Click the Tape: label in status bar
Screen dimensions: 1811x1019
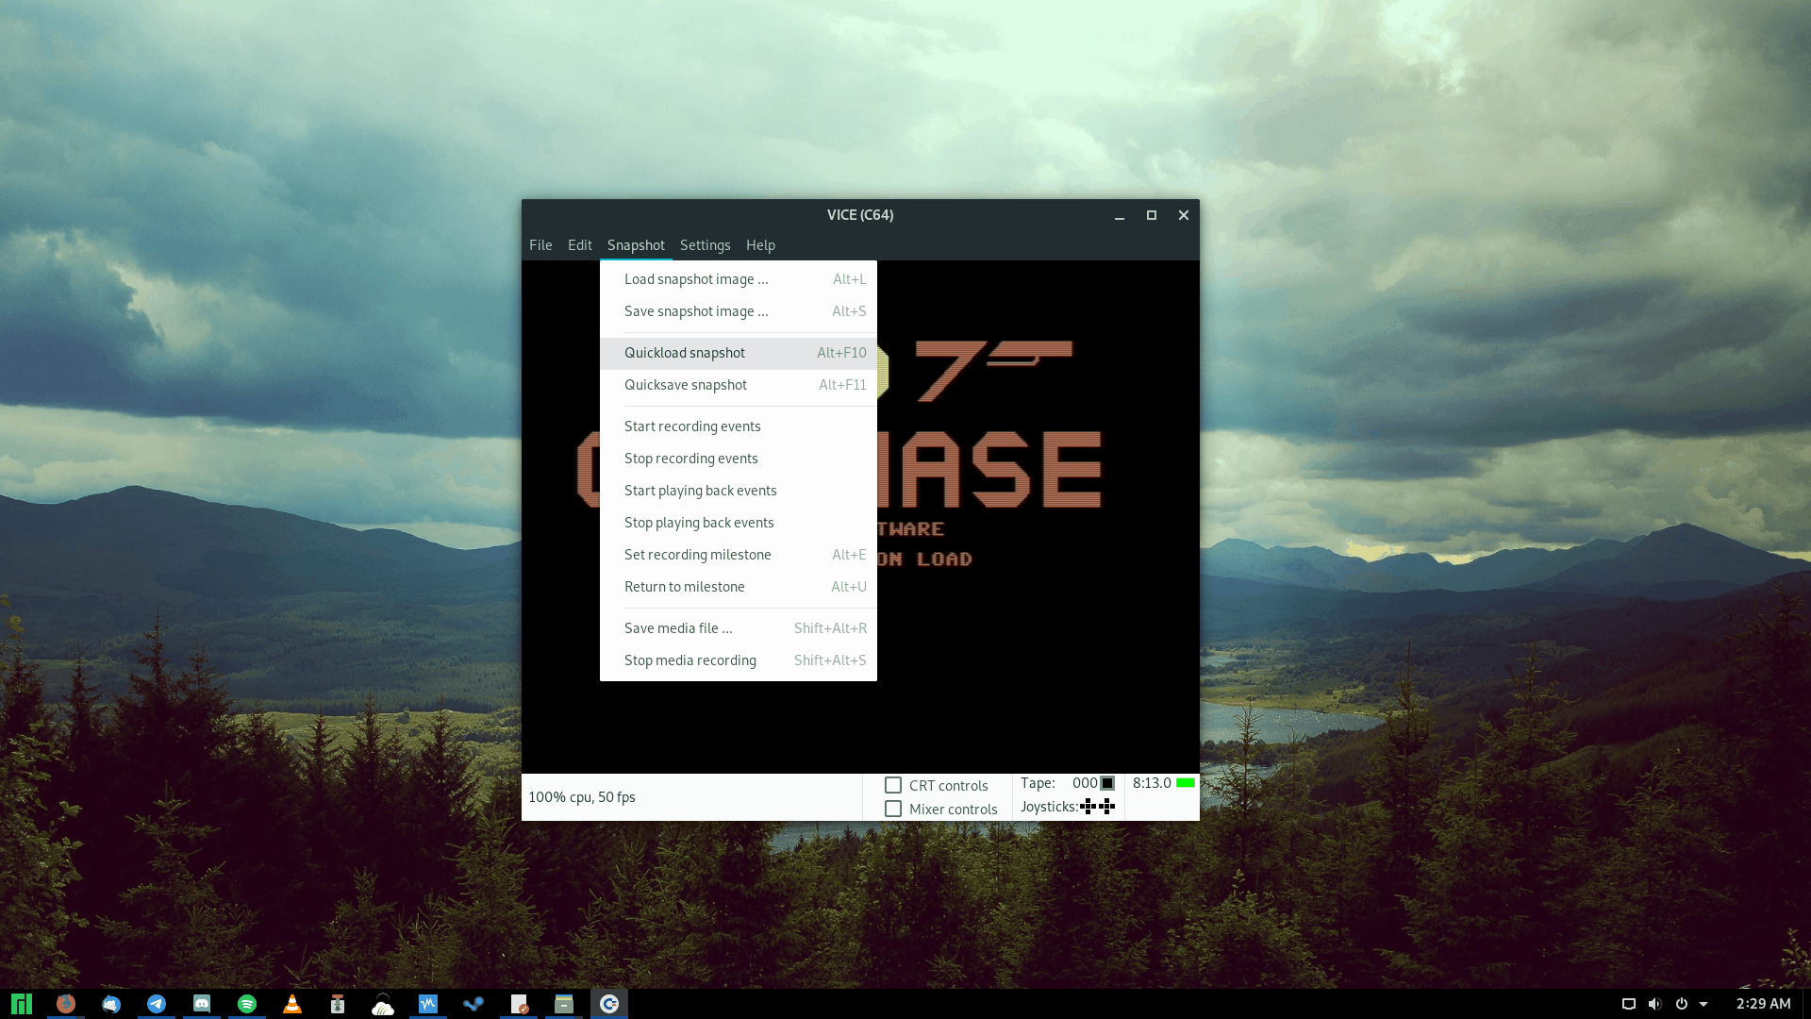point(1038,783)
